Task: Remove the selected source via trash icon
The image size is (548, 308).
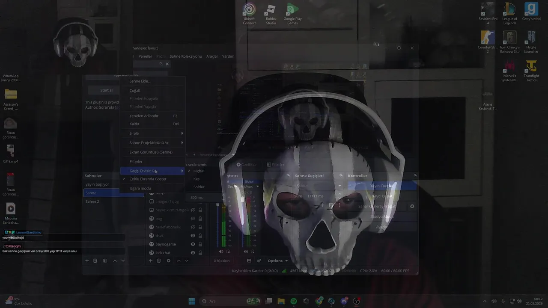Action: click(158, 261)
